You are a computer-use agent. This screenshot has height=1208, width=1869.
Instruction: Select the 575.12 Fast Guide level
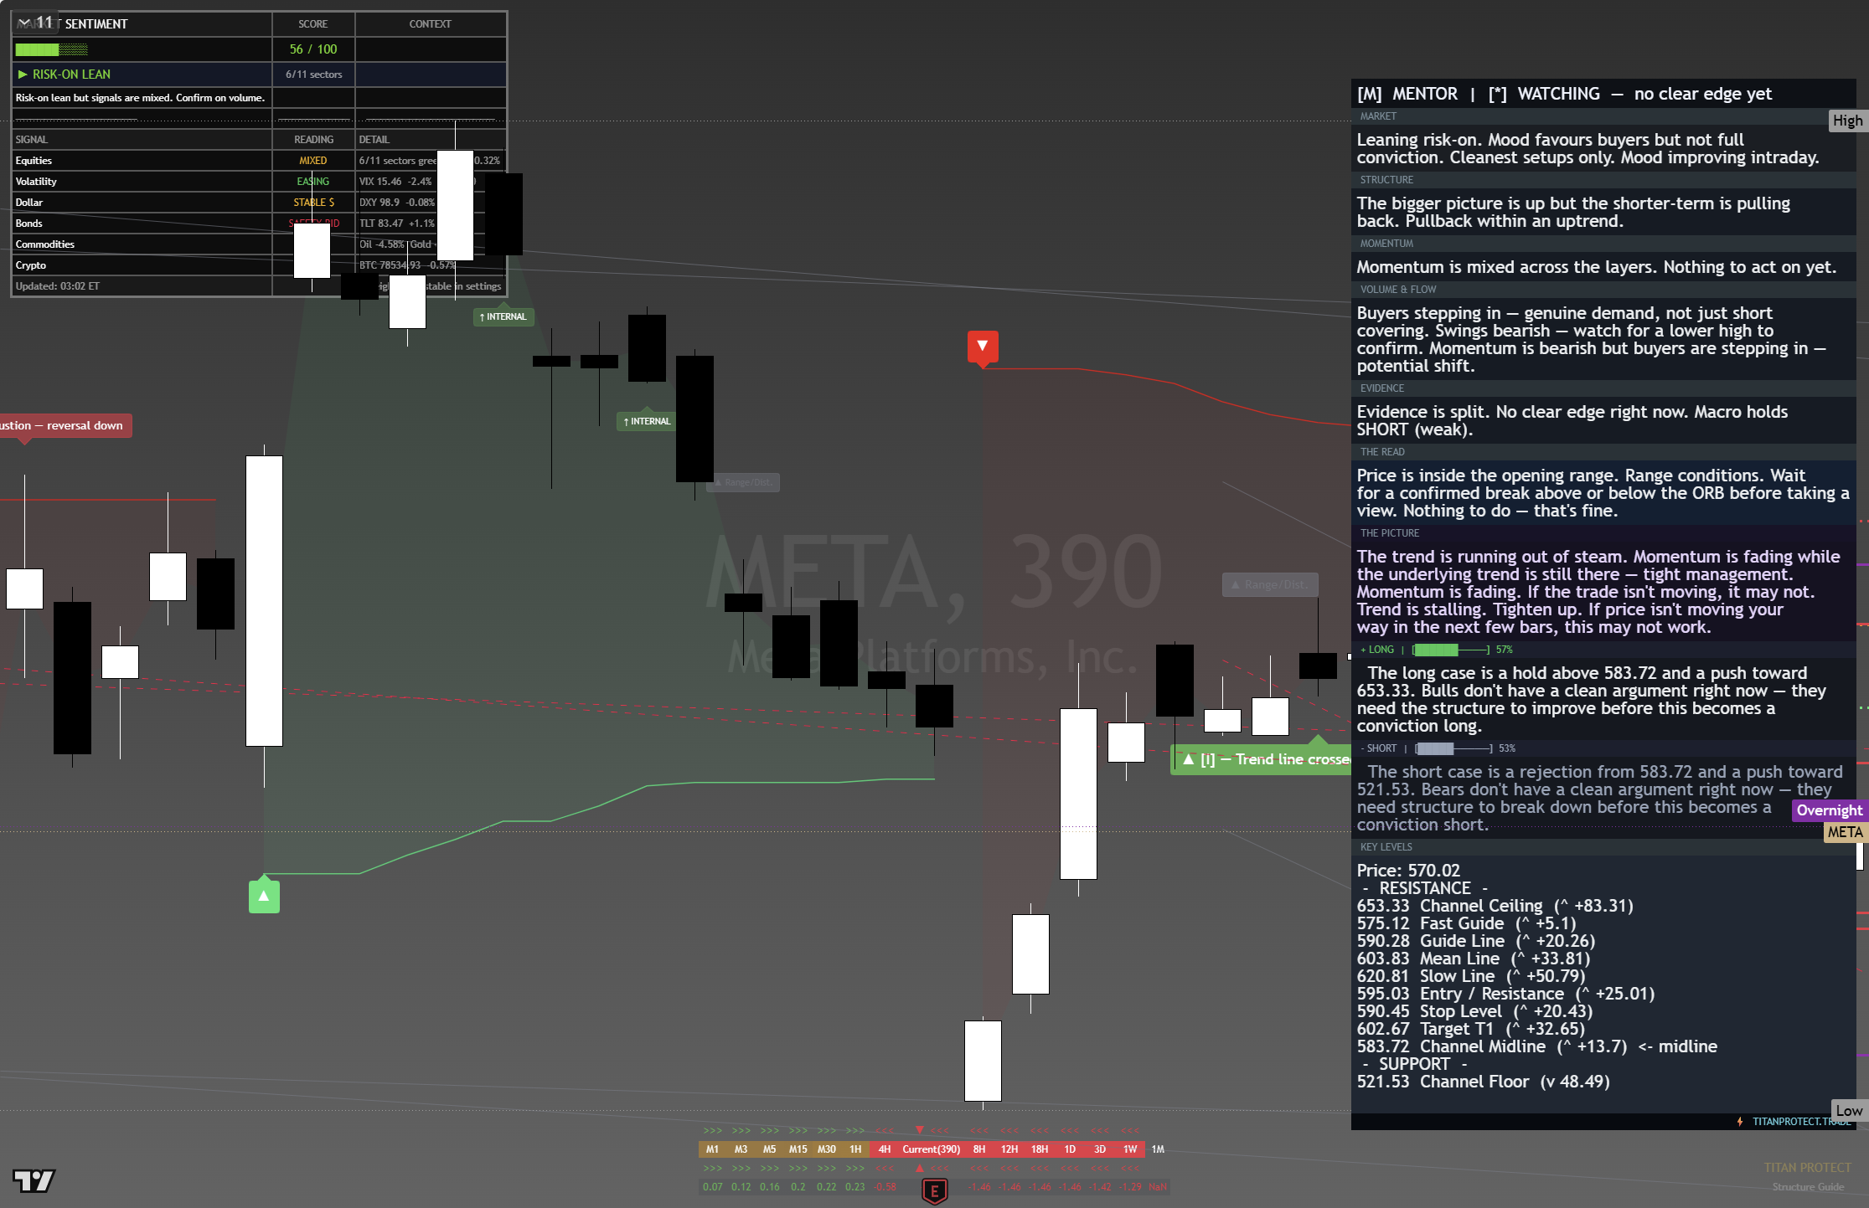tap(1466, 923)
